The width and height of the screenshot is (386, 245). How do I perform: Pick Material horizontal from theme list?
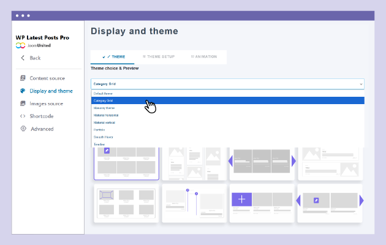click(106, 115)
